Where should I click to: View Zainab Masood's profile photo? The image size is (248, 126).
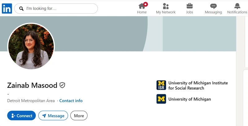point(31,46)
